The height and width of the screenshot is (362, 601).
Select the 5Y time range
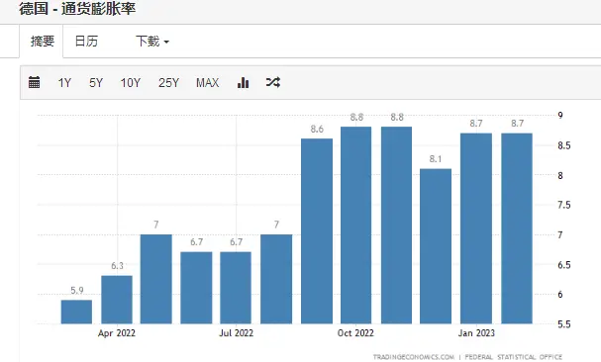(x=96, y=83)
